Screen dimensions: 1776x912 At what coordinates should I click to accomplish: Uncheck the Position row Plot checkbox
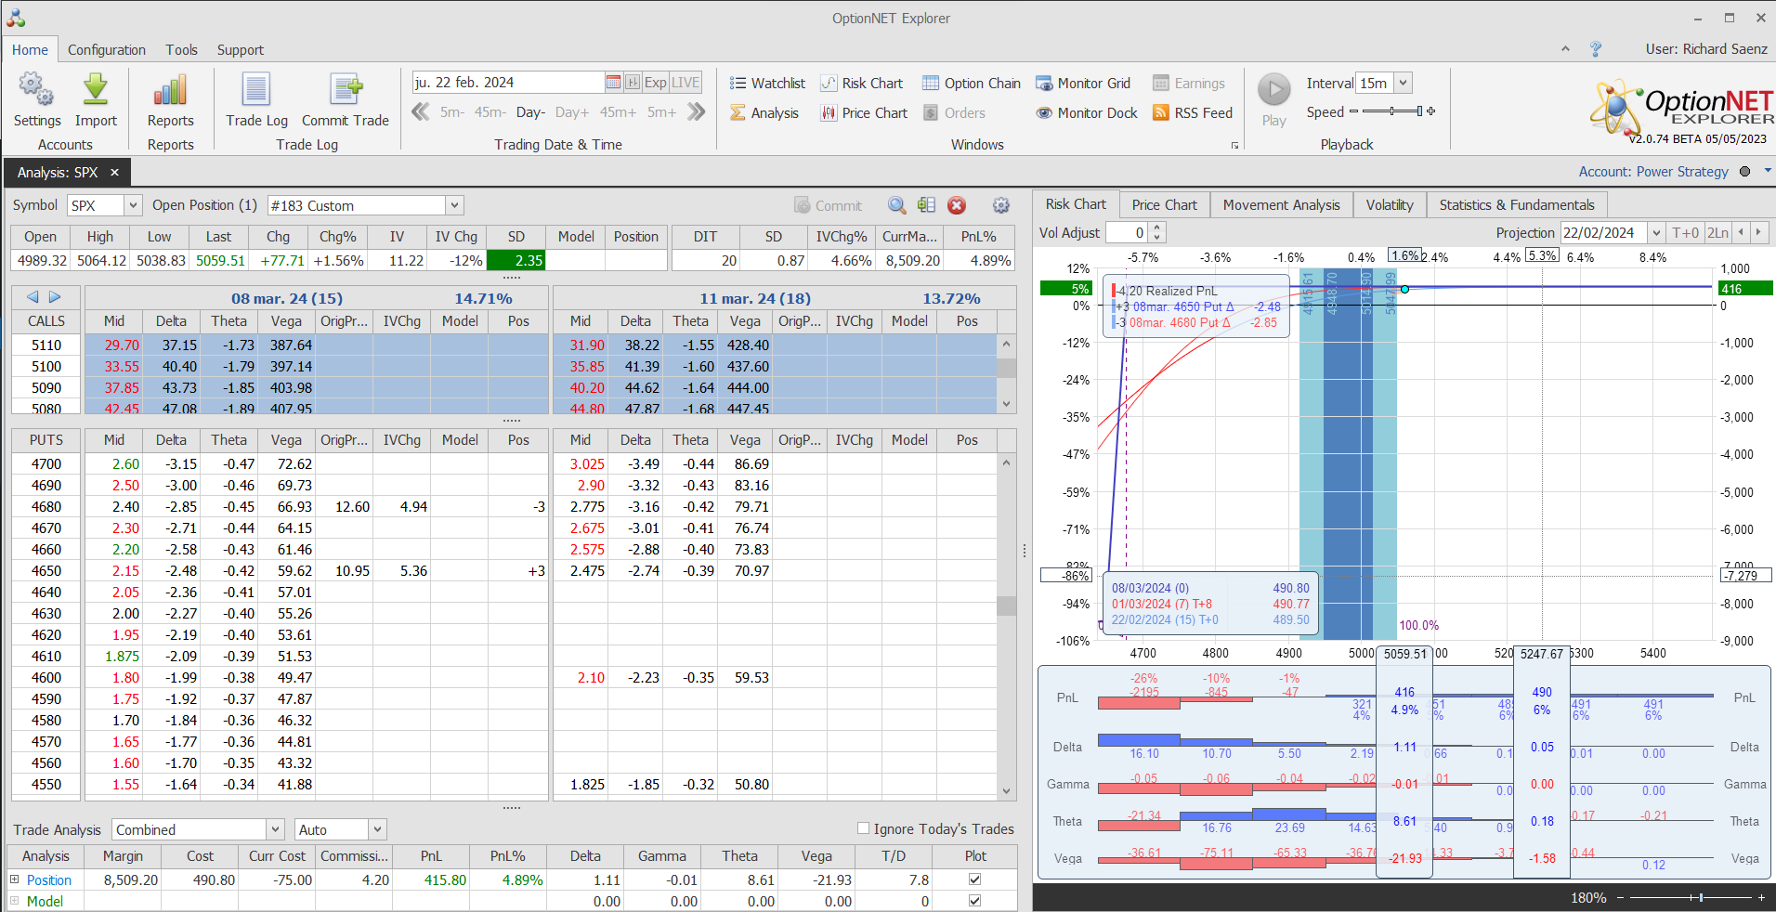click(974, 879)
